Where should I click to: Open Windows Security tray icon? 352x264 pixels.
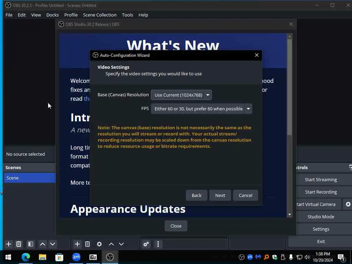coord(275,257)
